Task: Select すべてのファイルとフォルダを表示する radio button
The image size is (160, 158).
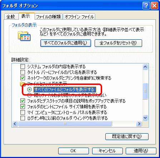Action: coord(30,89)
